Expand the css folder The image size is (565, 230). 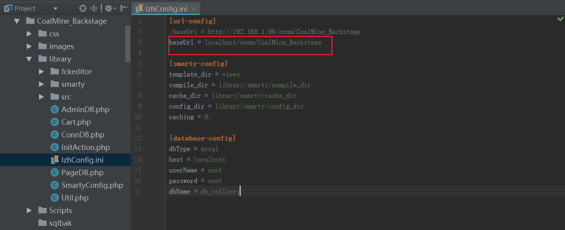(29, 34)
